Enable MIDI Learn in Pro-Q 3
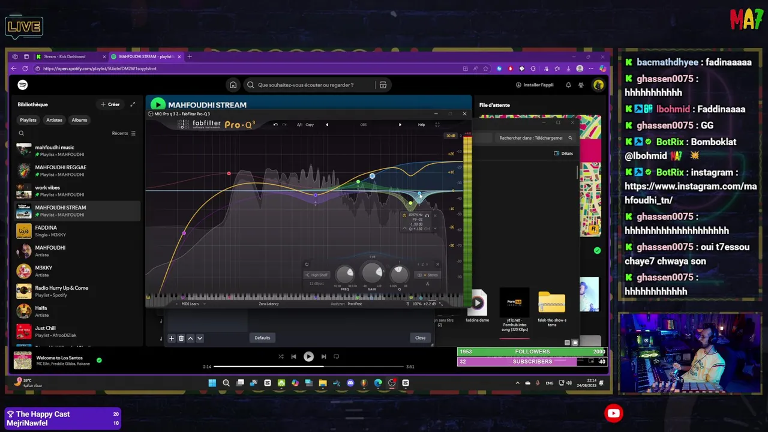 pyautogui.click(x=190, y=304)
